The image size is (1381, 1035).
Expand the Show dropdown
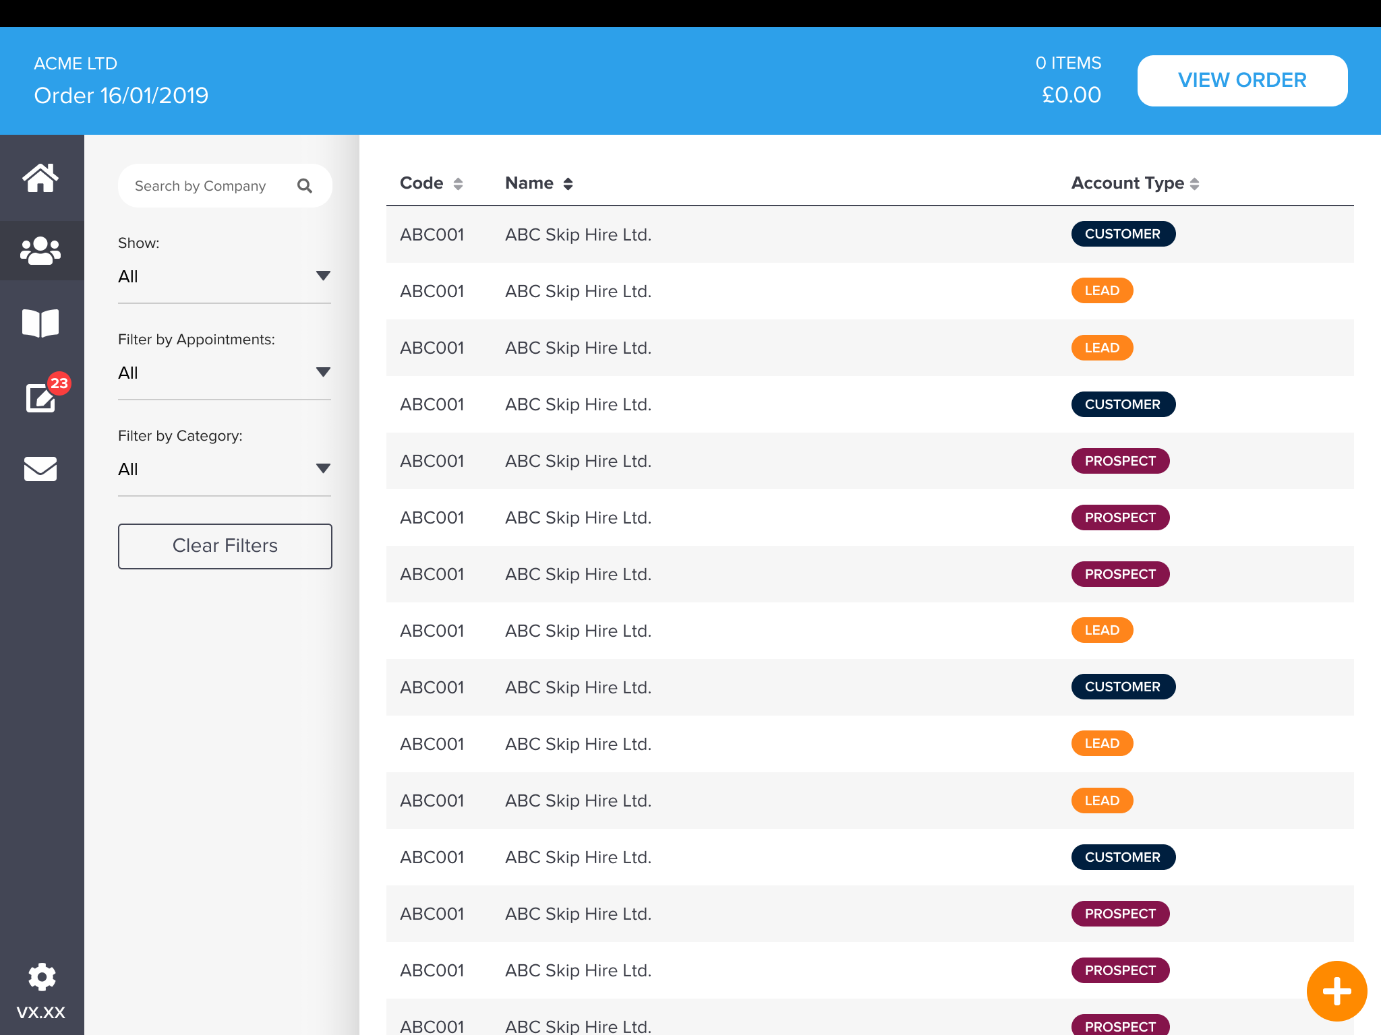click(x=225, y=276)
